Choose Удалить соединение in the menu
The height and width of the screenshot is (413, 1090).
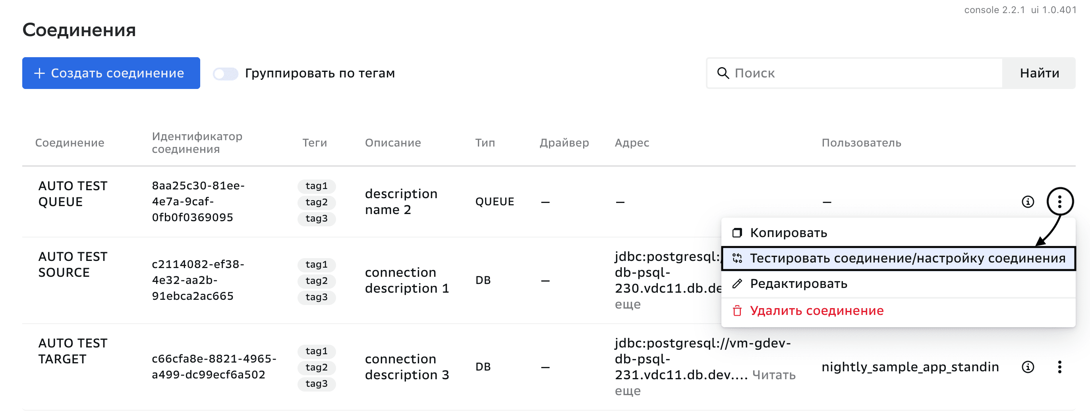(x=816, y=311)
